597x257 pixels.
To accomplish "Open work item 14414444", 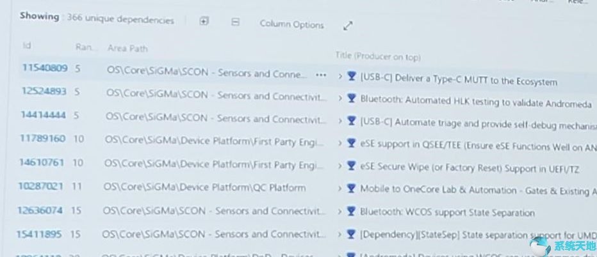I will click(x=43, y=114).
